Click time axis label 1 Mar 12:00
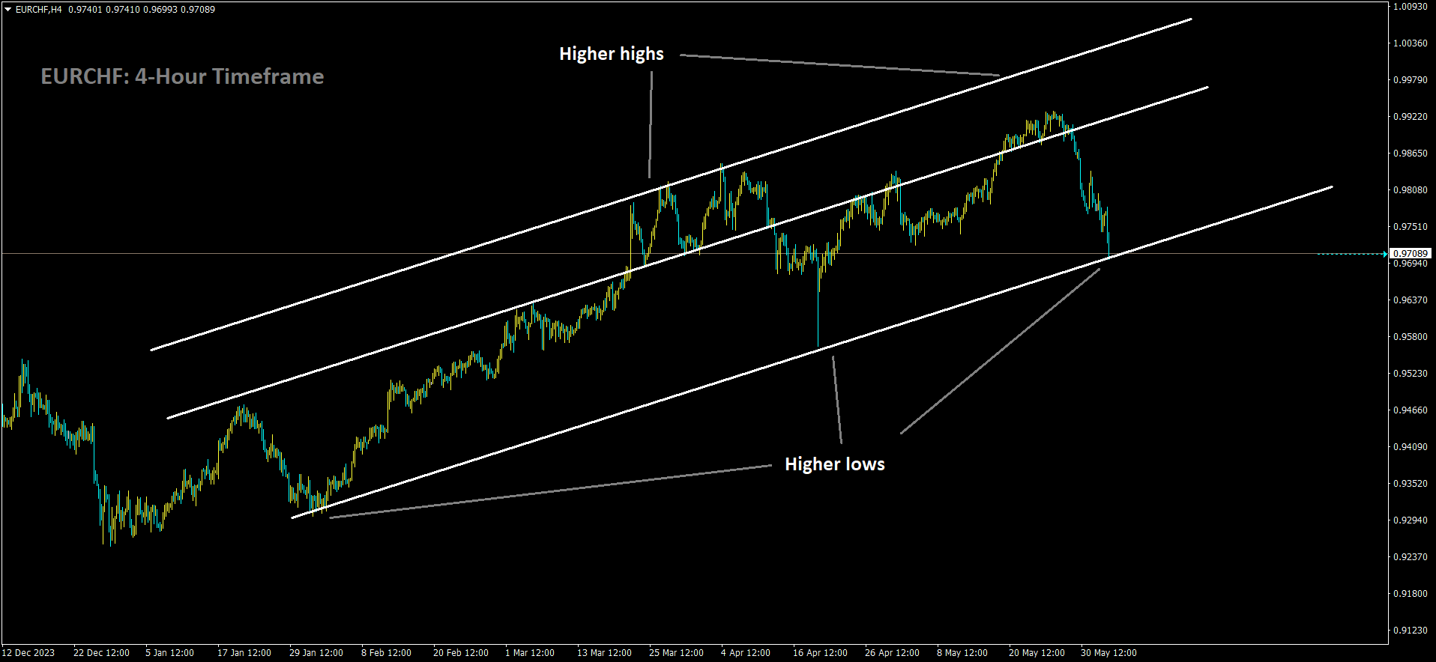The width and height of the screenshot is (1436, 662). [x=530, y=653]
